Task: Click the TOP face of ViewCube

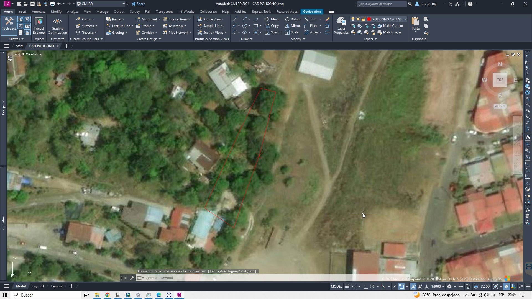Action: coord(500,80)
